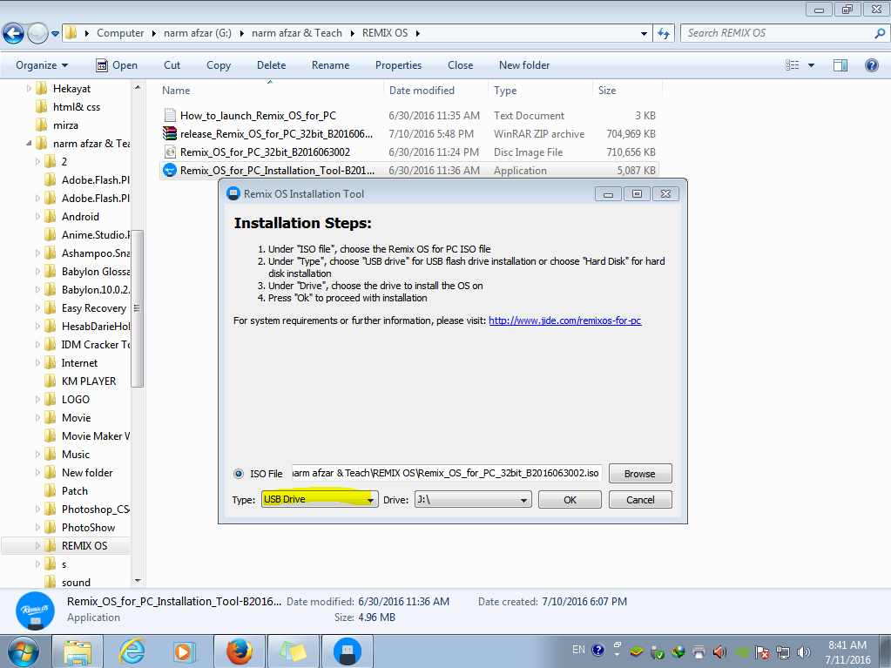This screenshot has height=668, width=891.
Task: Click Safely Remove Hardware tray icon
Action: pyautogui.click(x=658, y=651)
